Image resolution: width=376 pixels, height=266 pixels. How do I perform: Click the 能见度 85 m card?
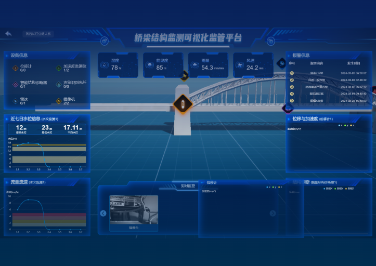(x=163, y=65)
